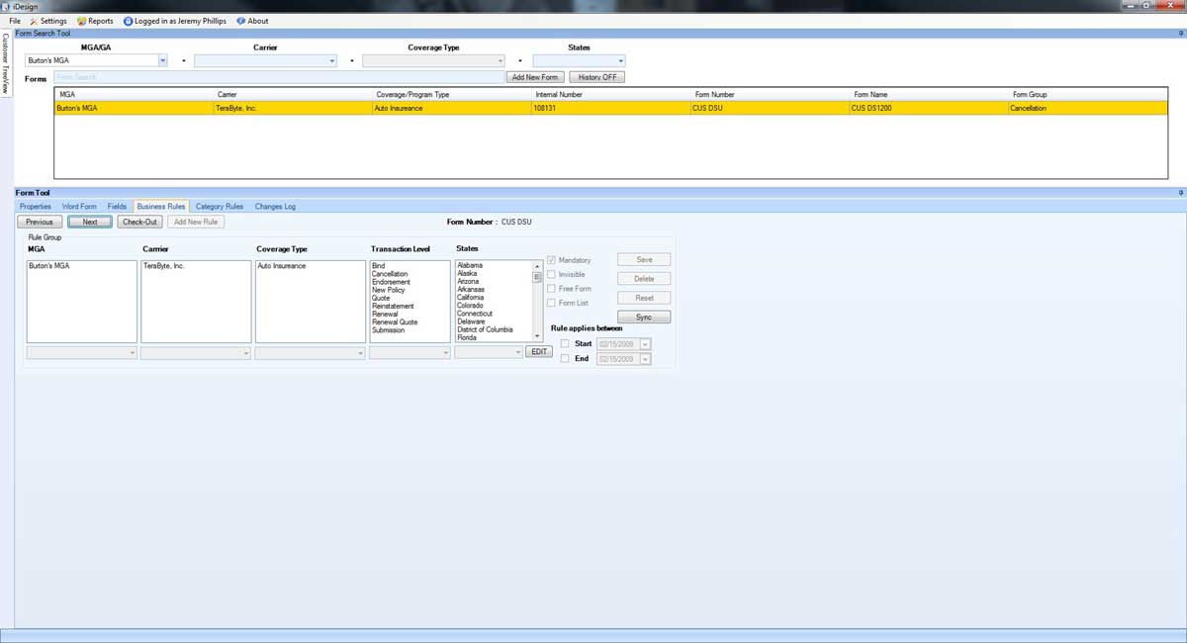The image size is (1187, 643).
Task: Open the Start date picker dropdown
Action: coord(646,344)
